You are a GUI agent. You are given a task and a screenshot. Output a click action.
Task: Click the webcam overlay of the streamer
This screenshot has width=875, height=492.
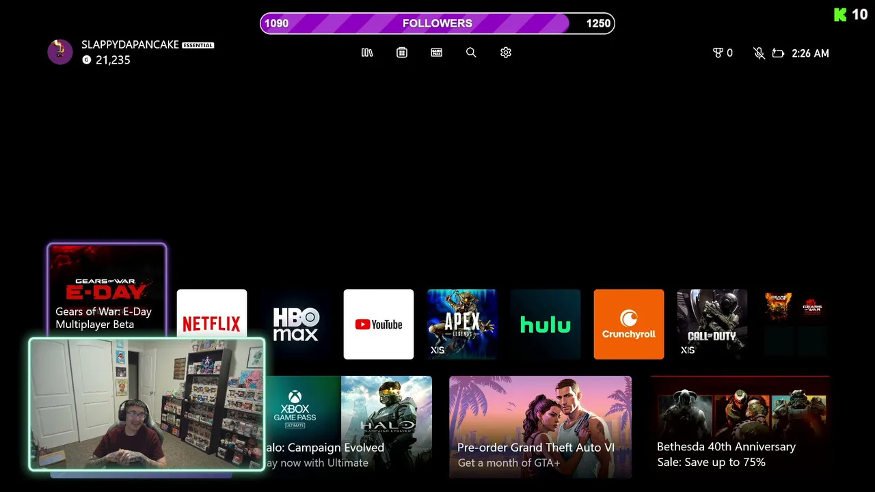(146, 405)
